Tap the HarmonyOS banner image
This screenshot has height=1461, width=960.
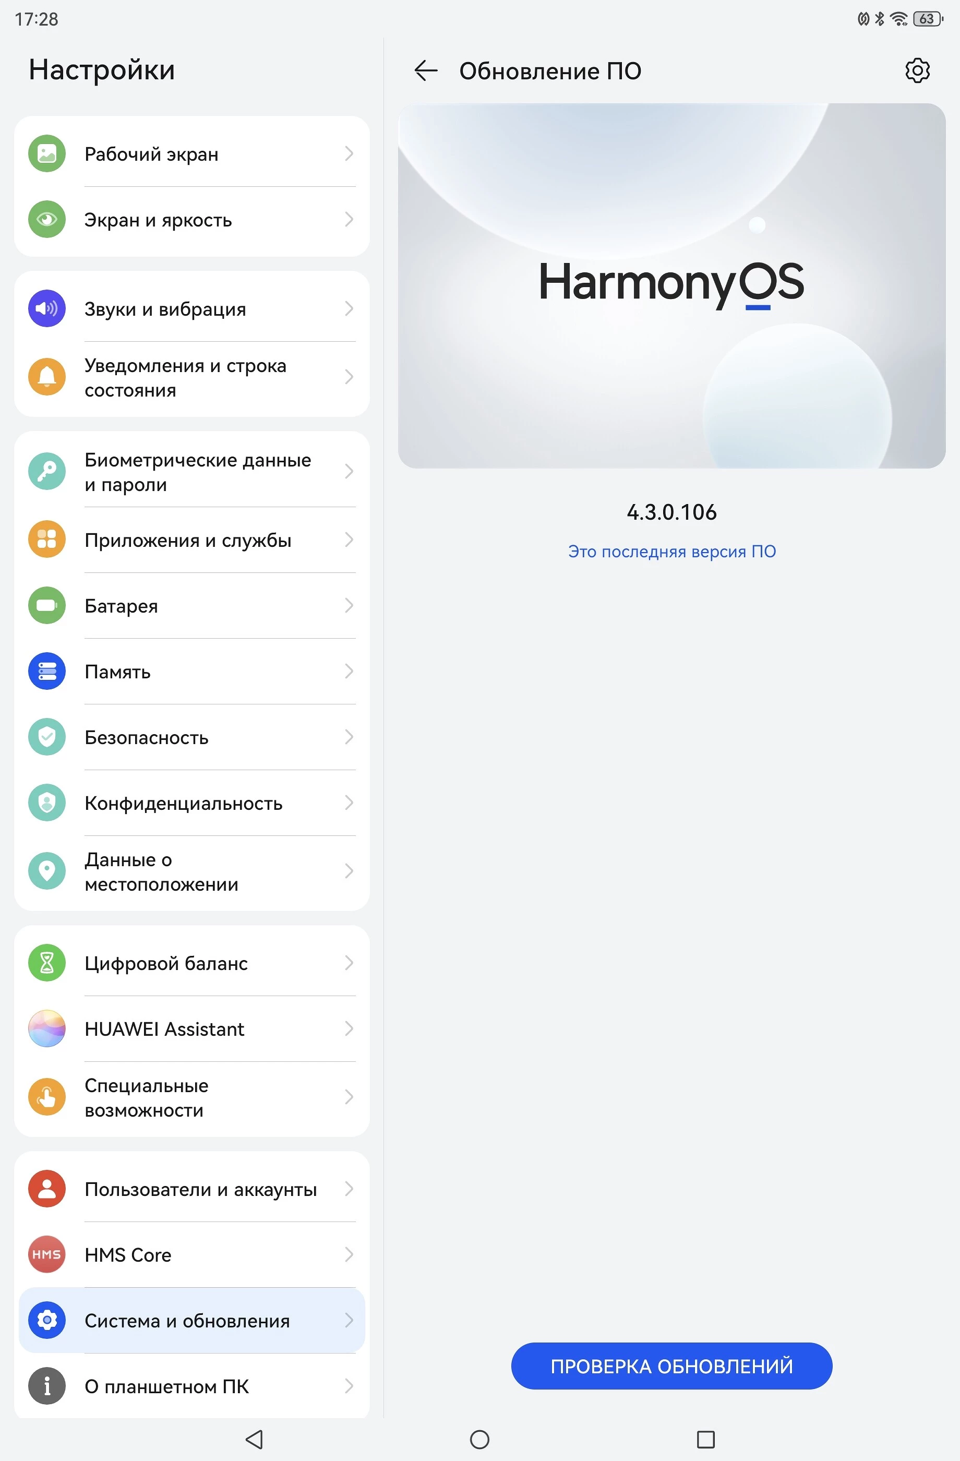671,285
